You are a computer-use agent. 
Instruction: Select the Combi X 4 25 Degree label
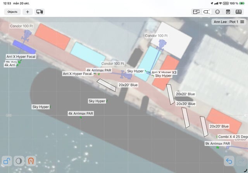tap(232, 137)
